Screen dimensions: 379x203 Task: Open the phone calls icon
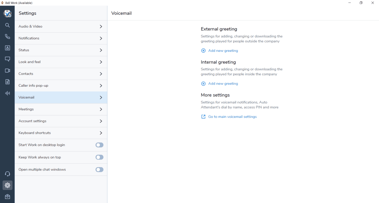coord(7,37)
